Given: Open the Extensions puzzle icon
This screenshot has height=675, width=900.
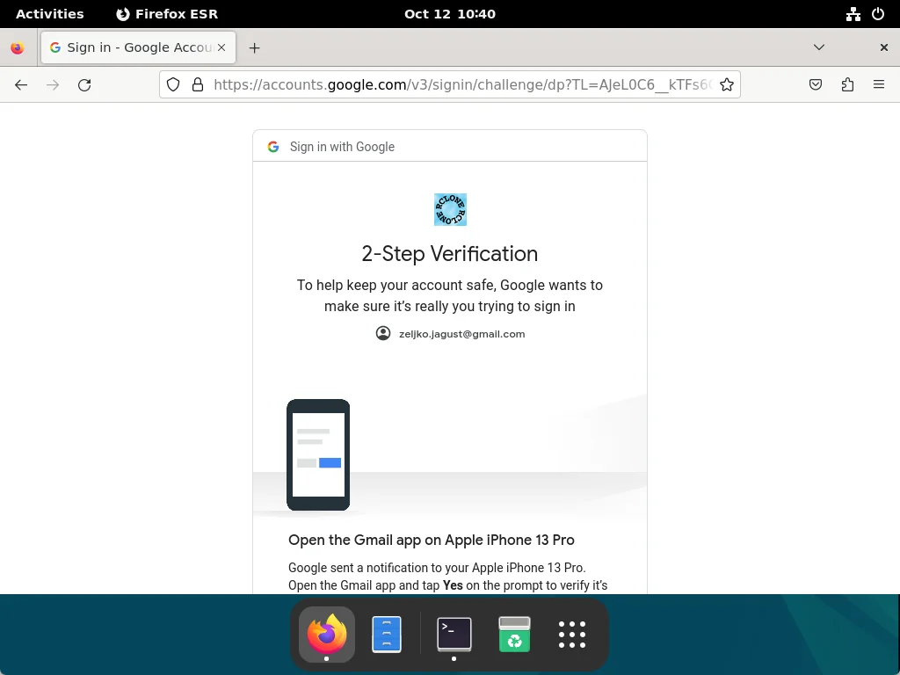Looking at the screenshot, I should (x=847, y=85).
